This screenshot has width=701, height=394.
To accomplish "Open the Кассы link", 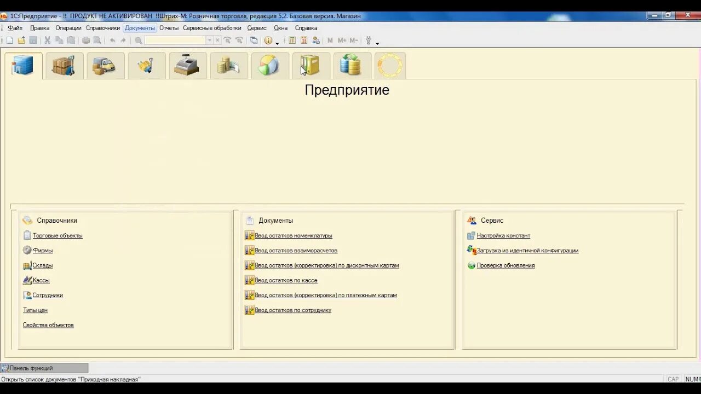I will click(41, 280).
